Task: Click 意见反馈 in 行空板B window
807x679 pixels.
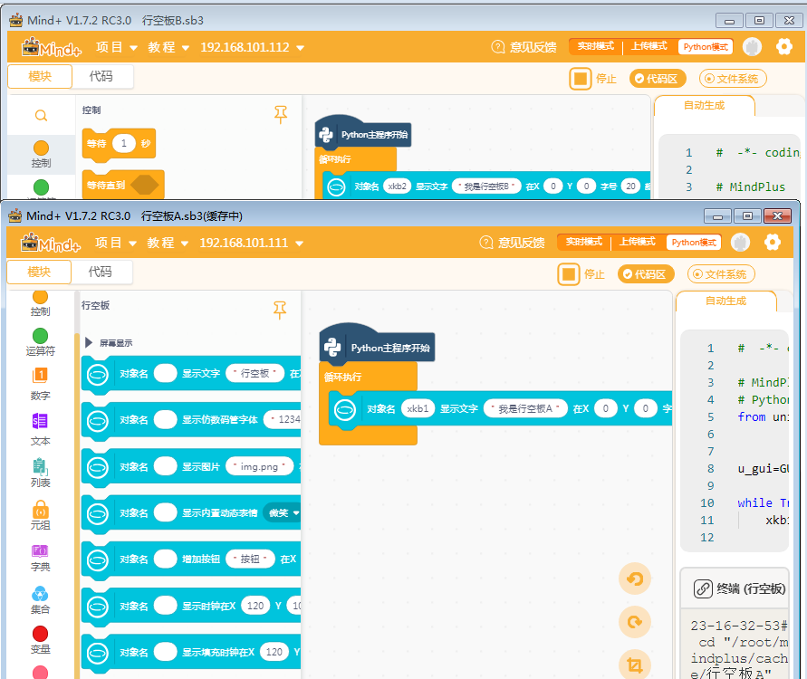Action: (x=524, y=47)
